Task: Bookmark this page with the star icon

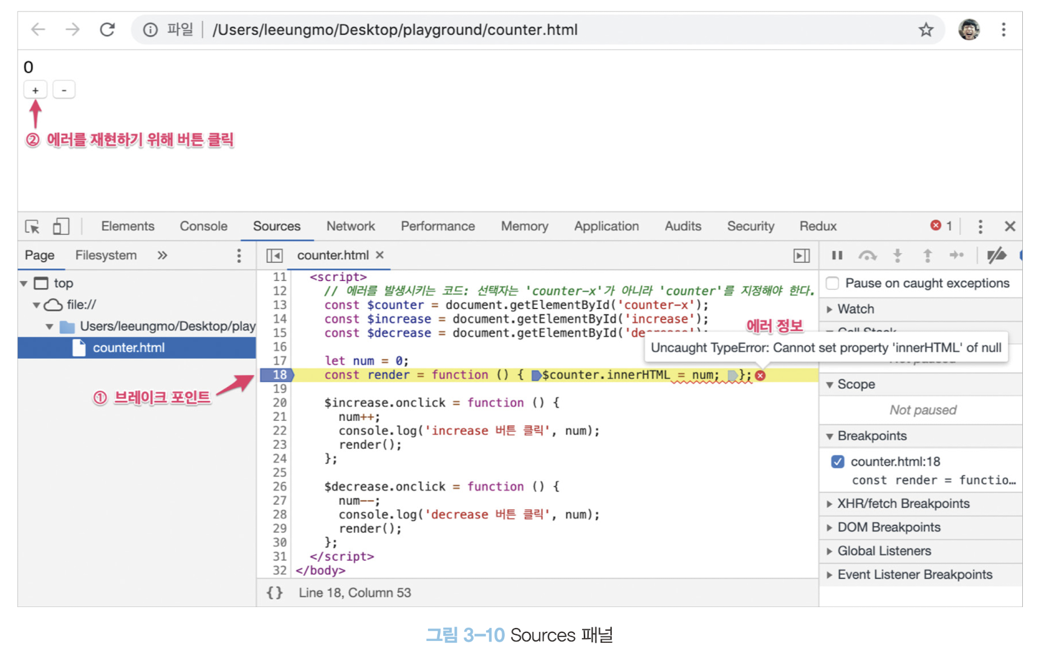Action: [926, 30]
